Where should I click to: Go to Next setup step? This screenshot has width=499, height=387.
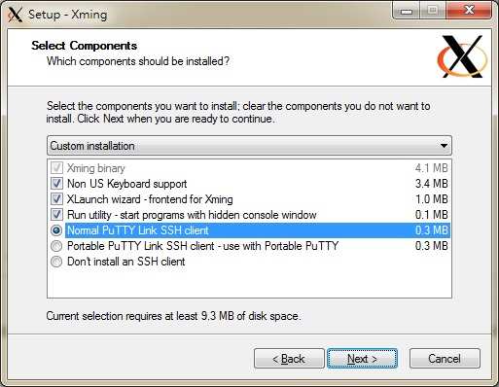tap(362, 359)
